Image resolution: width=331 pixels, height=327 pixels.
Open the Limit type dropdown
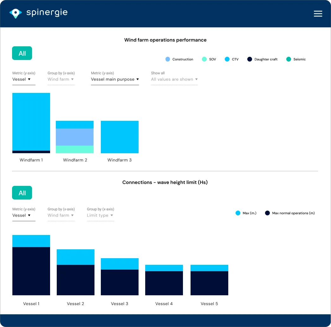coord(101,215)
